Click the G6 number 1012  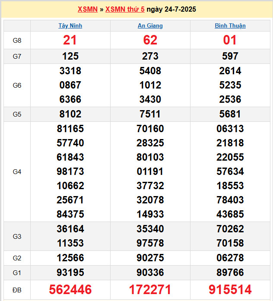tap(150, 85)
